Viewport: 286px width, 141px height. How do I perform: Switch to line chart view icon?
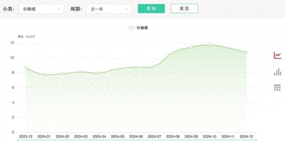(x=277, y=55)
